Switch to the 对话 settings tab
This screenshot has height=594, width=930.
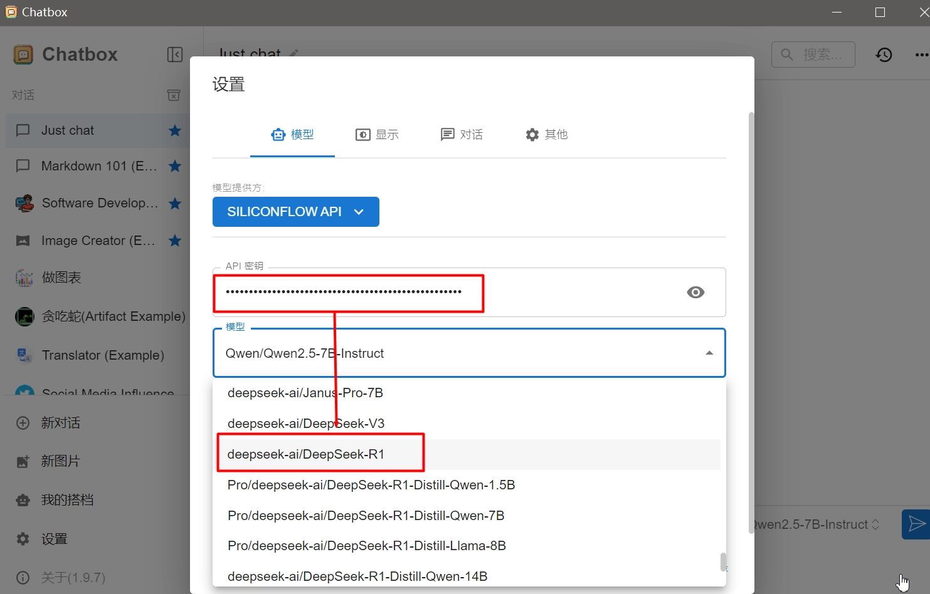[x=462, y=135]
